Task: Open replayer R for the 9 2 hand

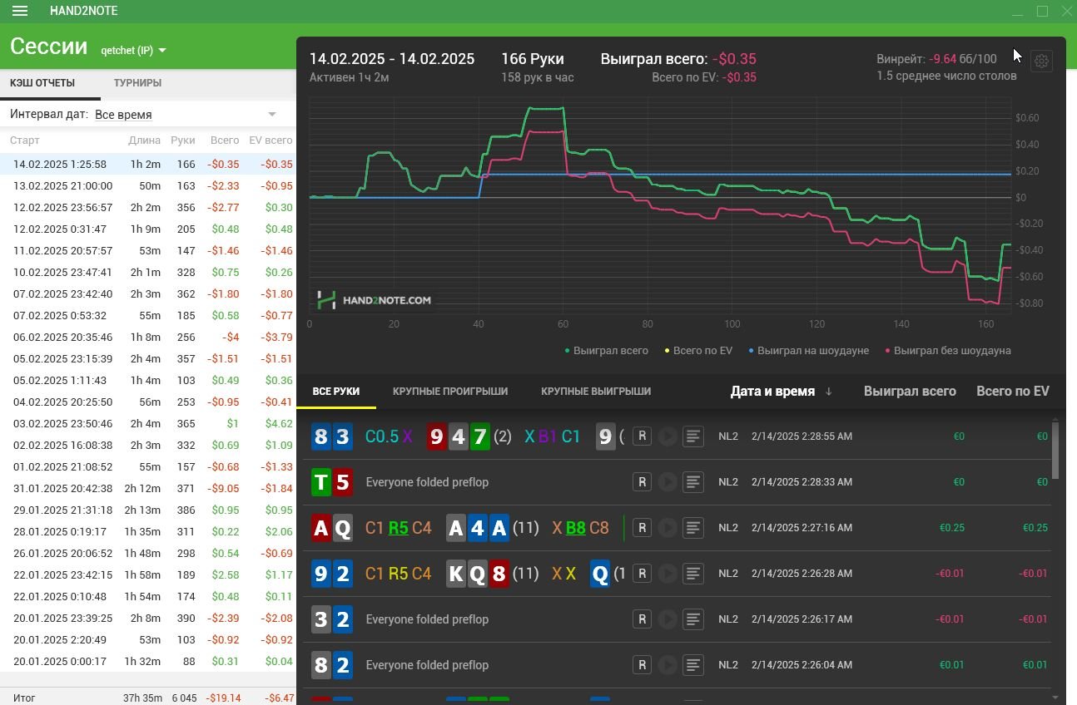Action: (642, 574)
